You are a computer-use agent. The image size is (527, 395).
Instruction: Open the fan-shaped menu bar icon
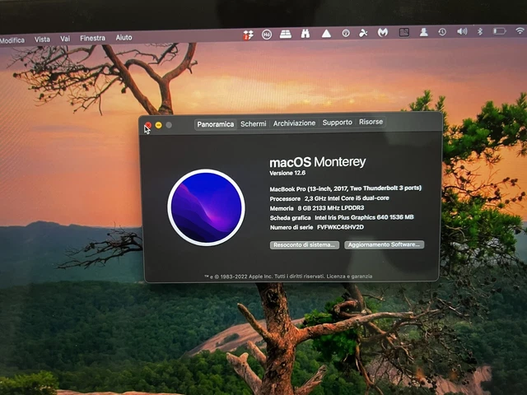[363, 33]
